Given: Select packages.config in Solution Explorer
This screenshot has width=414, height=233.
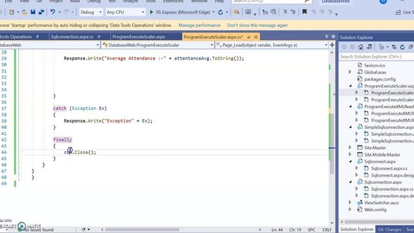Looking at the screenshot, I should click(380, 79).
